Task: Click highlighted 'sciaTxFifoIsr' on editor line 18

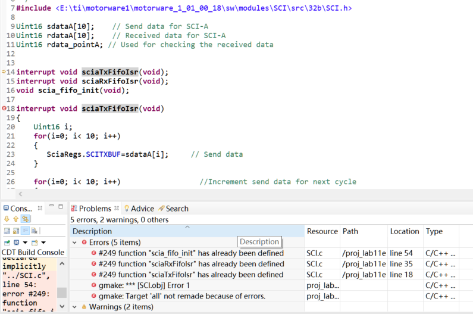Action: pos(110,108)
